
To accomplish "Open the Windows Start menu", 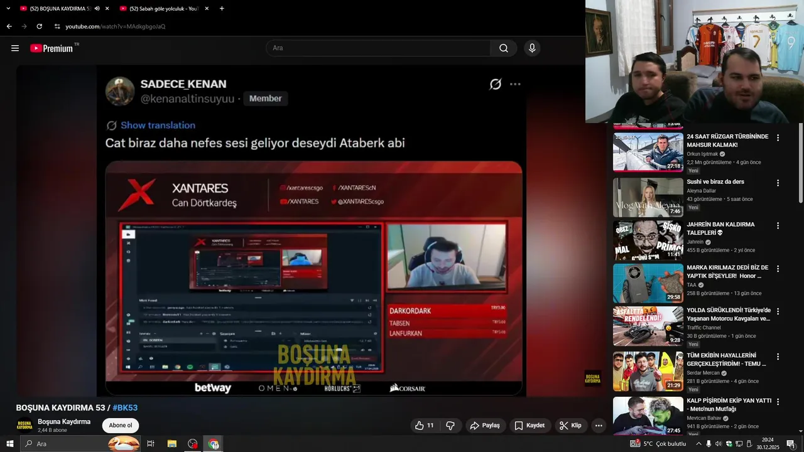I will pos(10,444).
